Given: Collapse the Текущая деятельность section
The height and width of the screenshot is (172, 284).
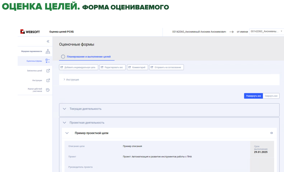Looking at the screenshot, I should pos(64,109).
